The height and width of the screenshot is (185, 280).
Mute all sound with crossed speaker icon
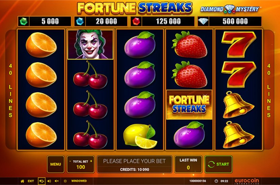(x=56, y=181)
